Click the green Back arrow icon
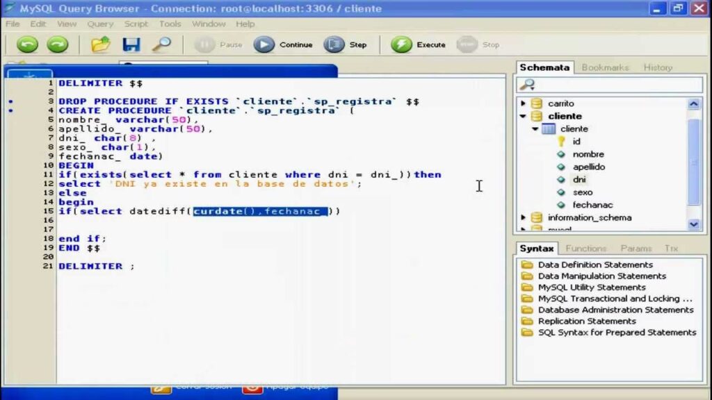The height and width of the screenshot is (400, 712). tap(27, 45)
